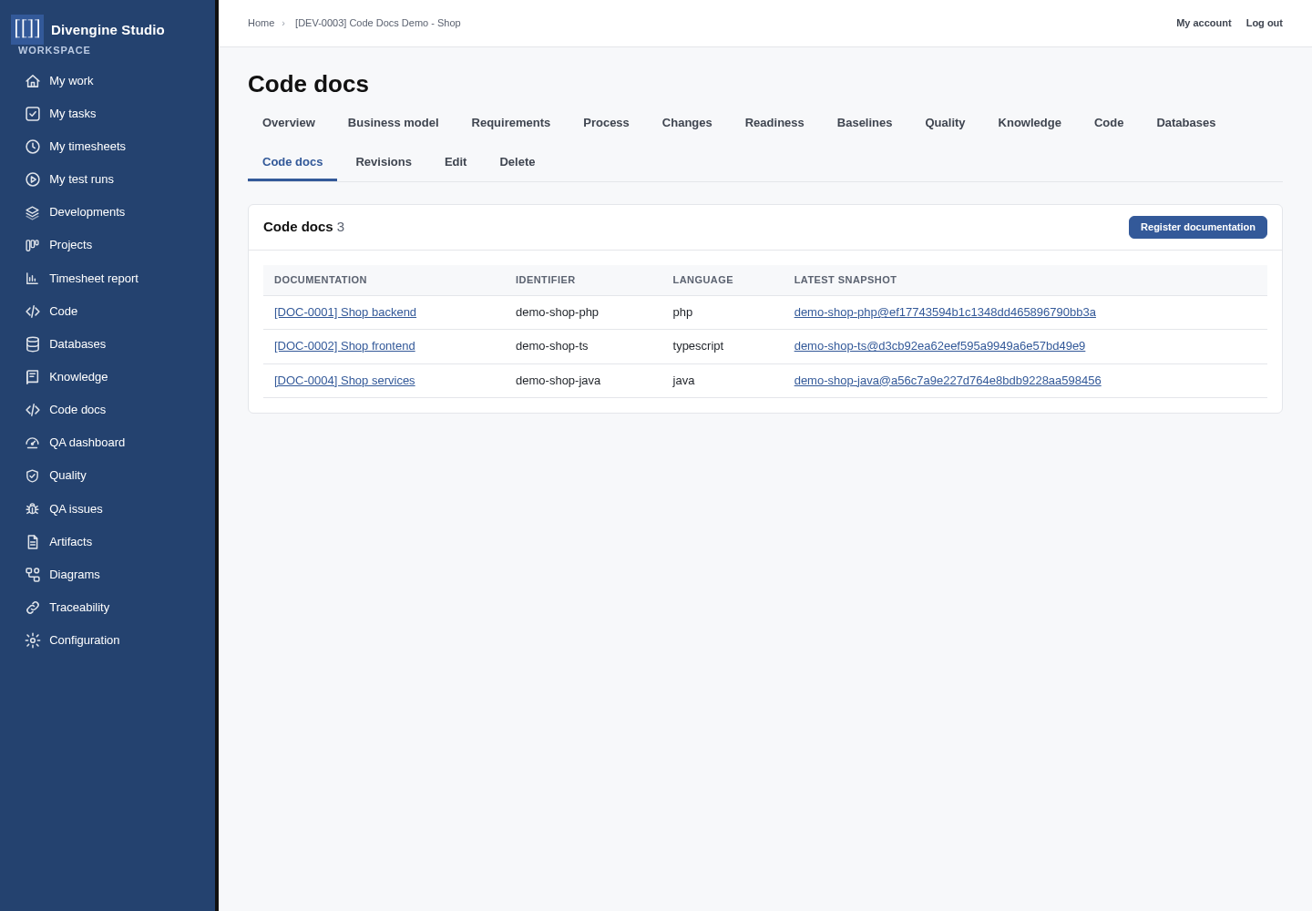The height and width of the screenshot is (911, 1312).
Task: Click the Databases cylinder icon
Action: pyautogui.click(x=33, y=344)
